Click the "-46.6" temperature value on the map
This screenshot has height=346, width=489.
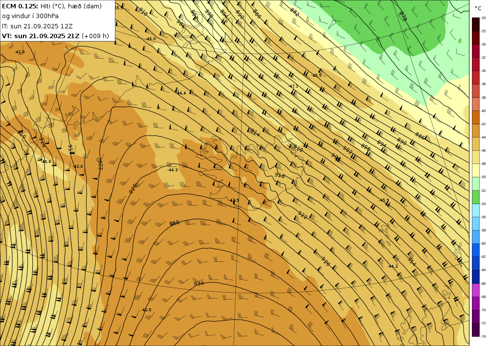[46, 161]
